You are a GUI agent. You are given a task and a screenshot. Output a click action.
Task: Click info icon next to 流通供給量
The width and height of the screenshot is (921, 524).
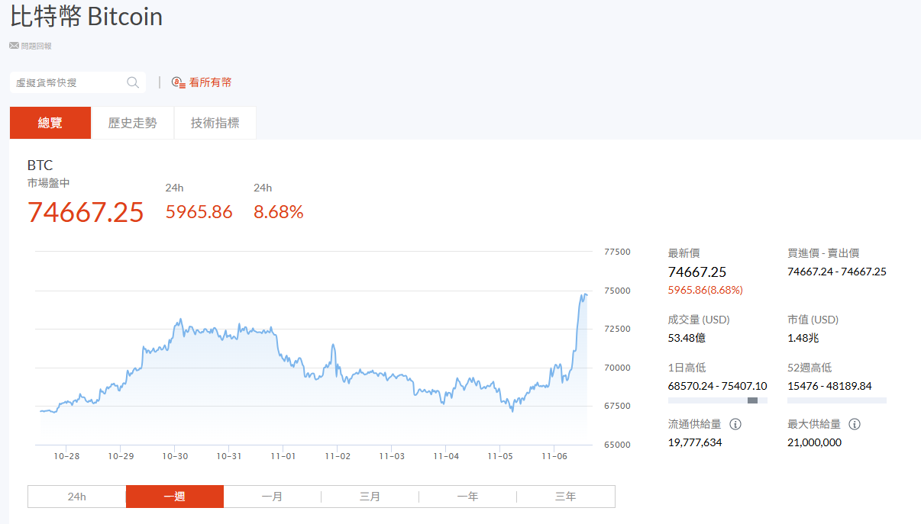pyautogui.click(x=735, y=424)
